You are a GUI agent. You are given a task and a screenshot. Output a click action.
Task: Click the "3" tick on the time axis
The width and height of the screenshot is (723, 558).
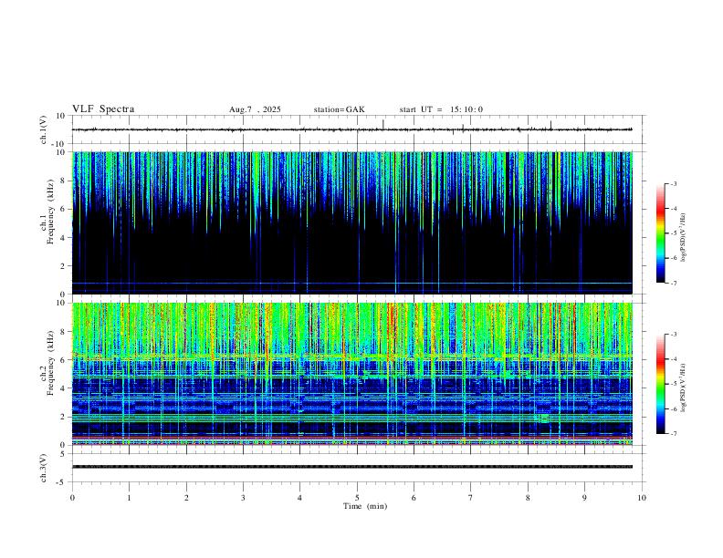[243, 498]
